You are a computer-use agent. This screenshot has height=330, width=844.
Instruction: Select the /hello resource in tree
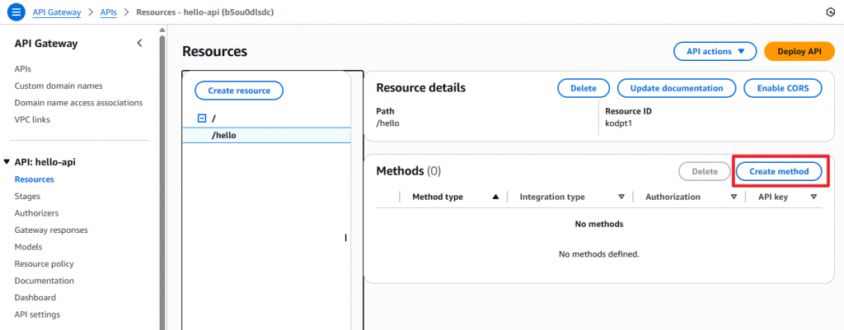224,135
